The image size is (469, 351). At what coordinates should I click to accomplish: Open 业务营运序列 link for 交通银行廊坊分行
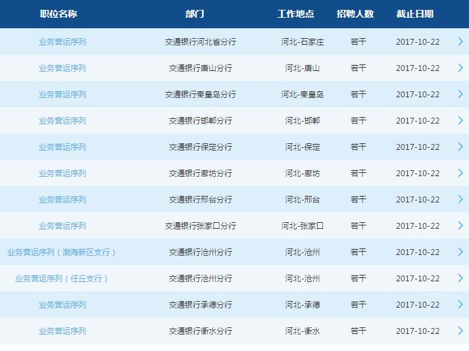coord(62,173)
